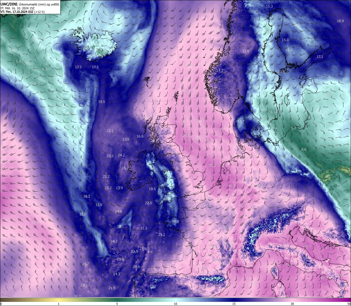Select the 40.0 value label
The width and height of the screenshot is (351, 306).
(x=324, y=278)
